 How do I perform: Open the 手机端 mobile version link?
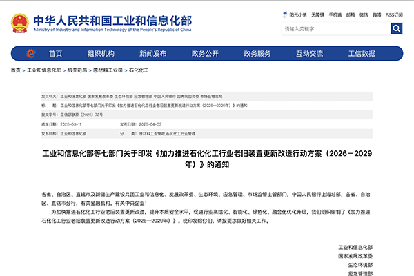click(x=336, y=14)
